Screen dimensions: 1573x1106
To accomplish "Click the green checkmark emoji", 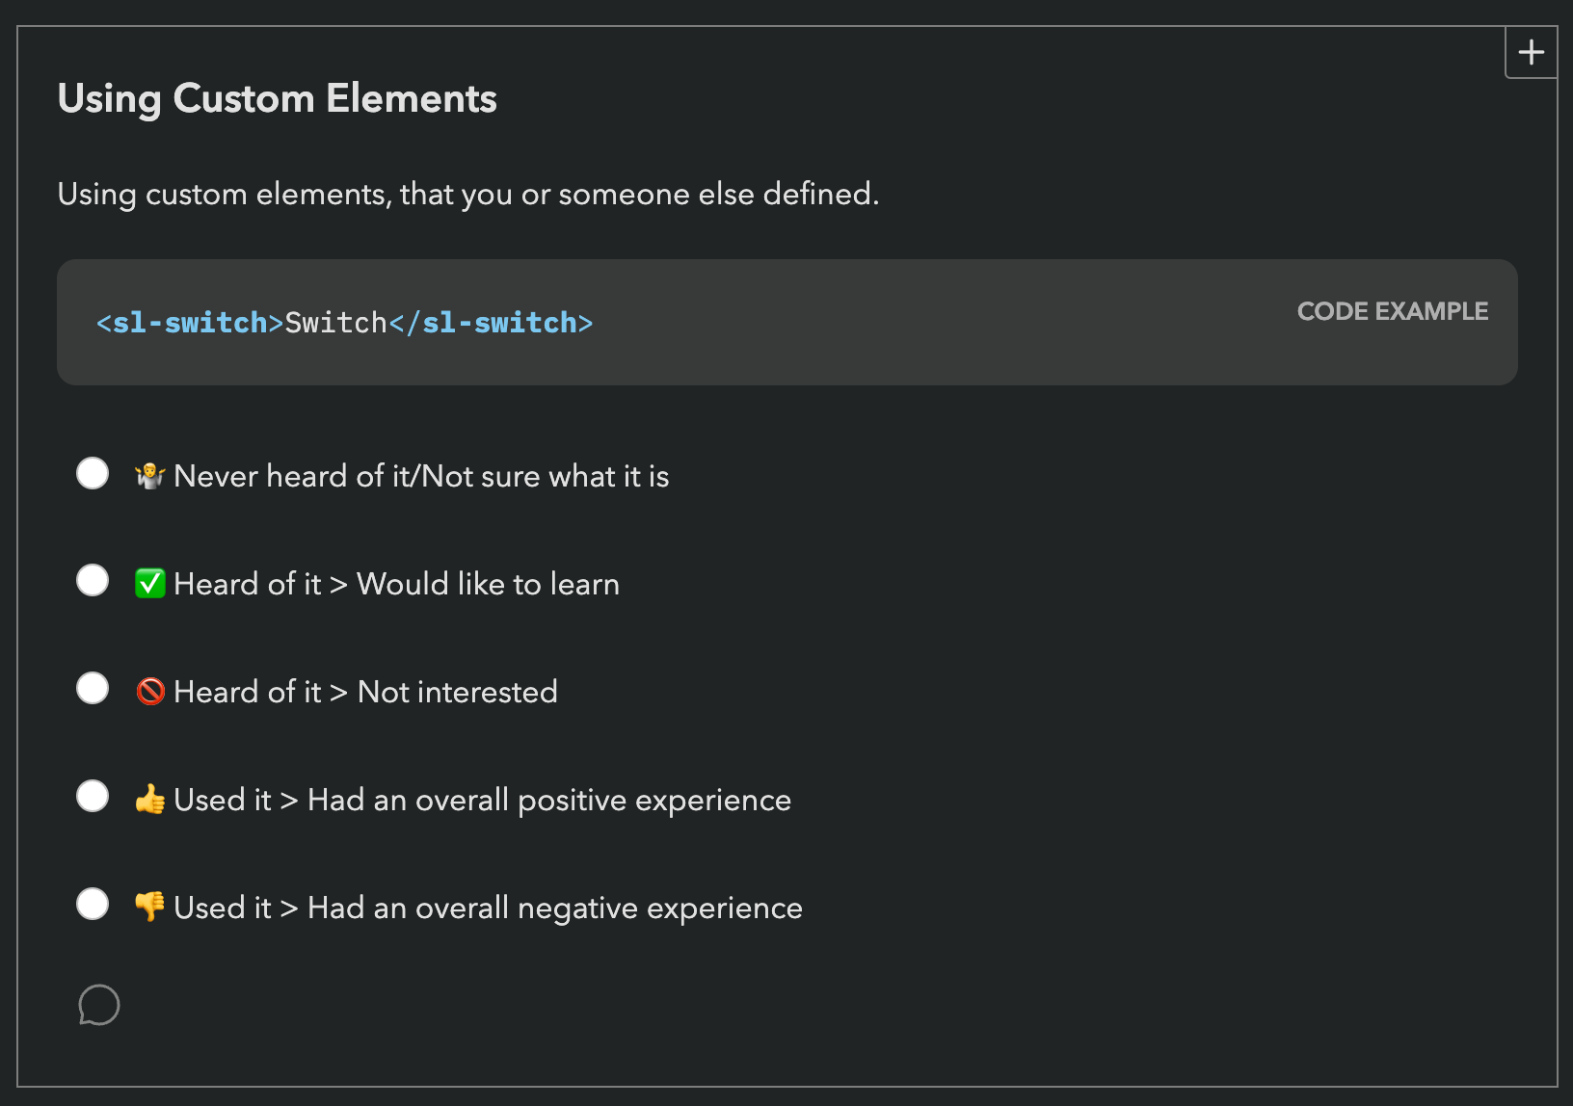I will [x=150, y=584].
